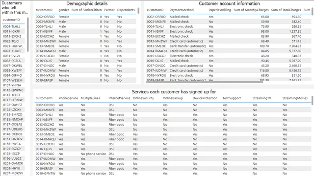Select customer 0133-BMFZO in the slicer
This screenshot has width=314, height=176.
(13, 114)
